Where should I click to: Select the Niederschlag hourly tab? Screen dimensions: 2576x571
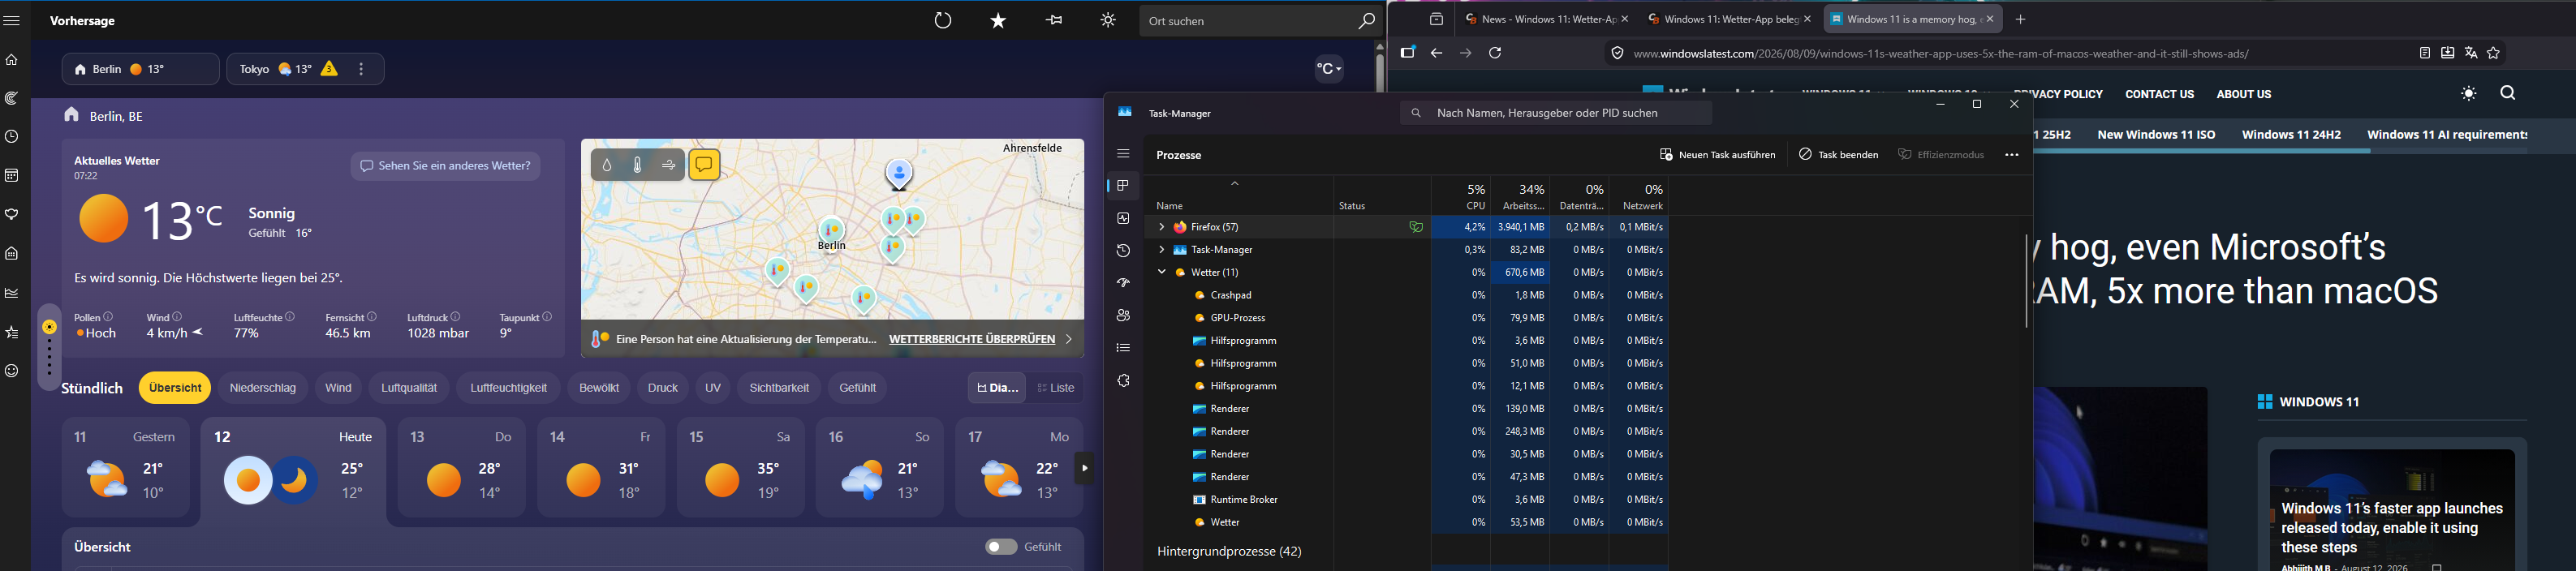pos(263,388)
